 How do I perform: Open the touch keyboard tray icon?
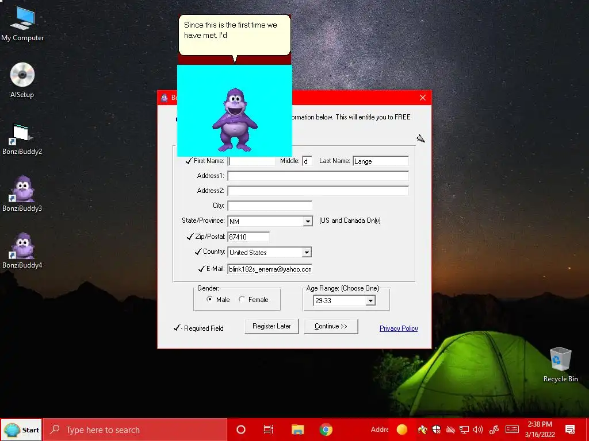(512, 430)
